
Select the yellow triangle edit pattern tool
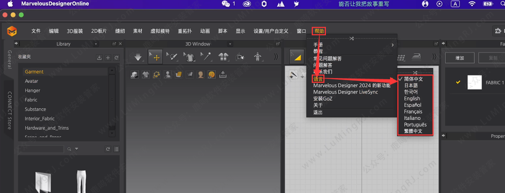coord(297,57)
